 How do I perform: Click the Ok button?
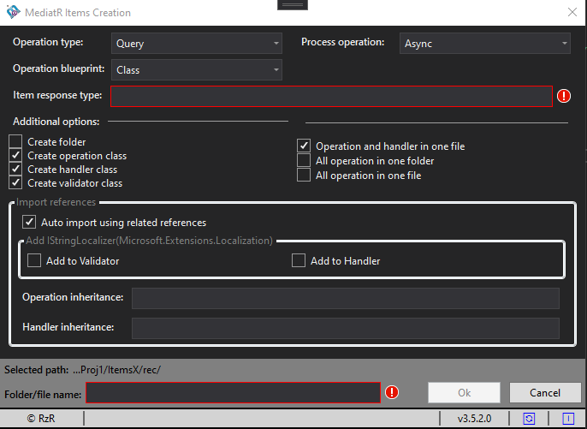[x=464, y=393]
